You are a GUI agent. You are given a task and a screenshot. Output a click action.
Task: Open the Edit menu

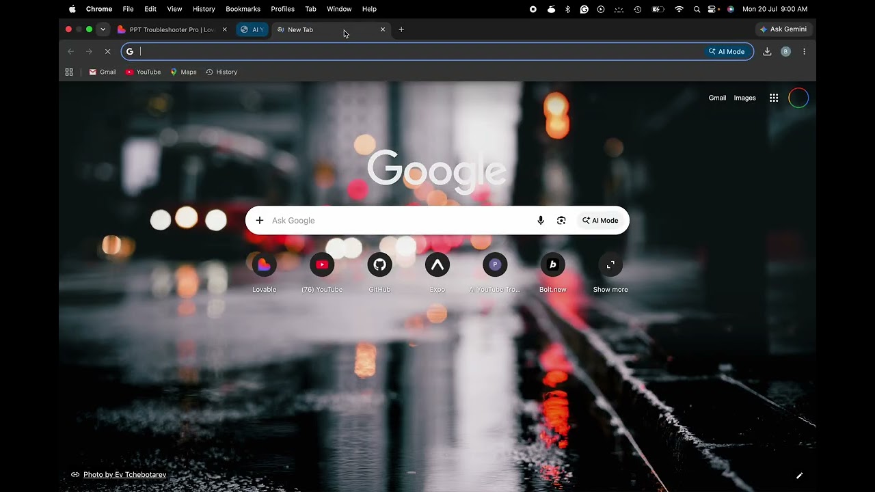click(x=150, y=9)
